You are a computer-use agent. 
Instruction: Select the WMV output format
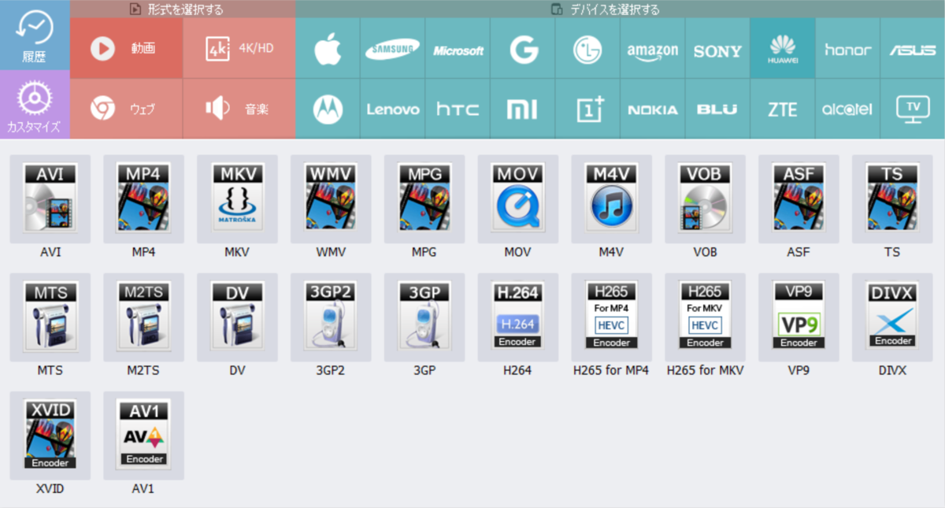pos(331,199)
